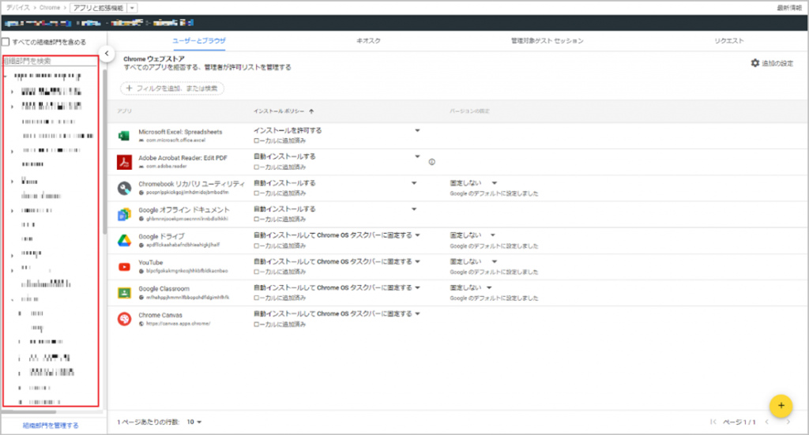The width and height of the screenshot is (809, 435).
Task: Click アプリ column header
Action: 124,111
